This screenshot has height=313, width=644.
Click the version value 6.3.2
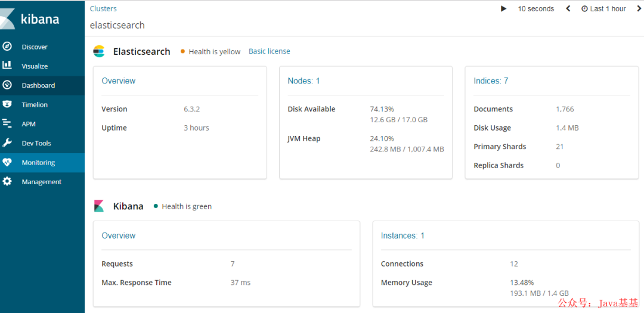pyautogui.click(x=192, y=109)
